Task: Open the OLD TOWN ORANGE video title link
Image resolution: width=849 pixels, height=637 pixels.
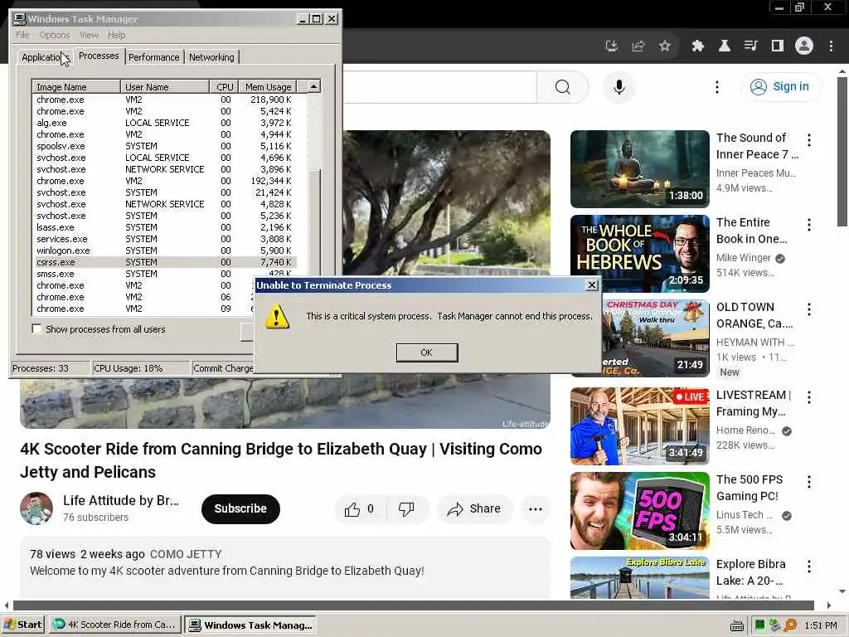Action: (754, 315)
